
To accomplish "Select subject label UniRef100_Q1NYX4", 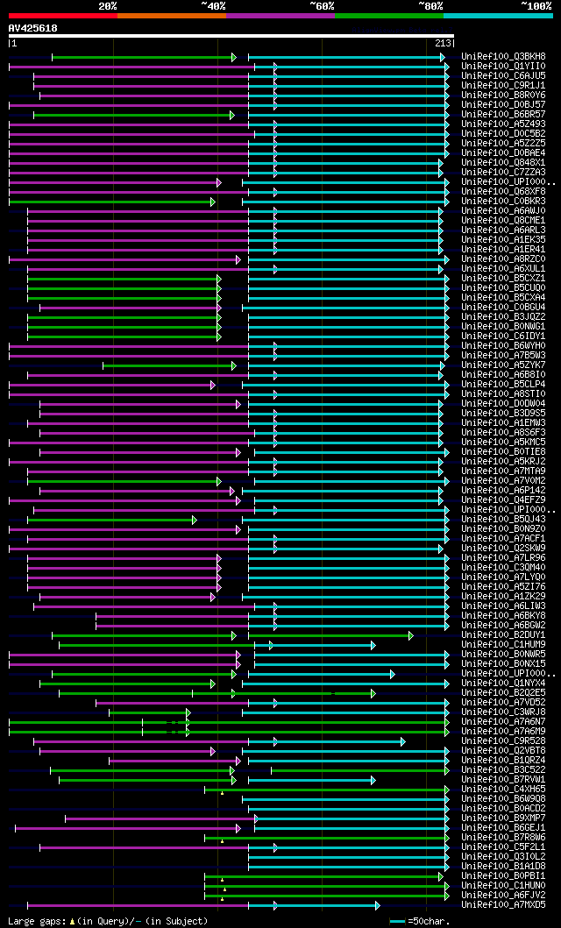I will (504, 683).
